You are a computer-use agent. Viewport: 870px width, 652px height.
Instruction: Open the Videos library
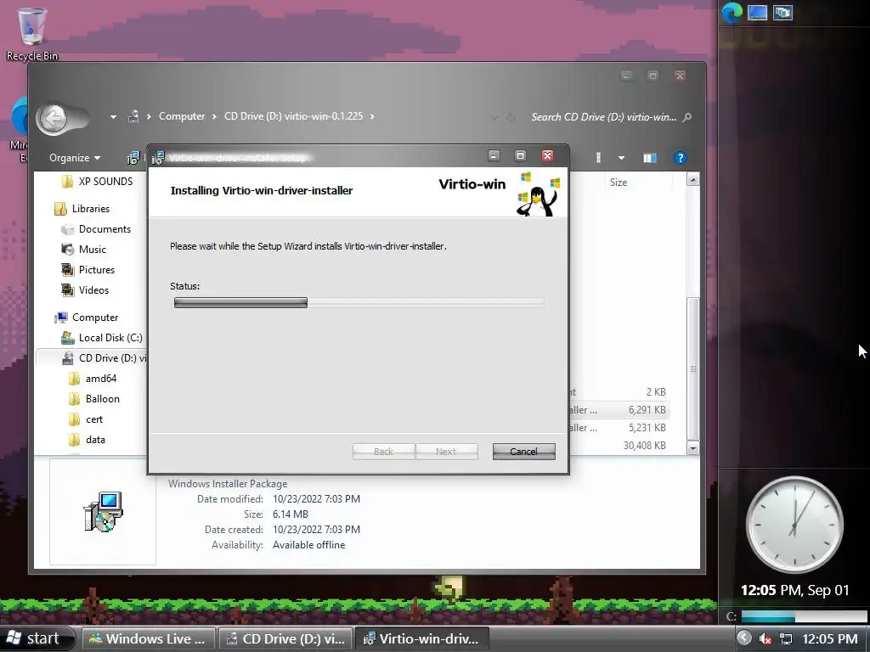pos(85,290)
